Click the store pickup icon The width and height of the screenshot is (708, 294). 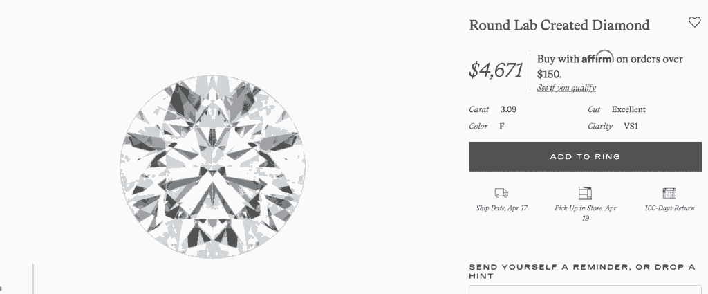585,193
